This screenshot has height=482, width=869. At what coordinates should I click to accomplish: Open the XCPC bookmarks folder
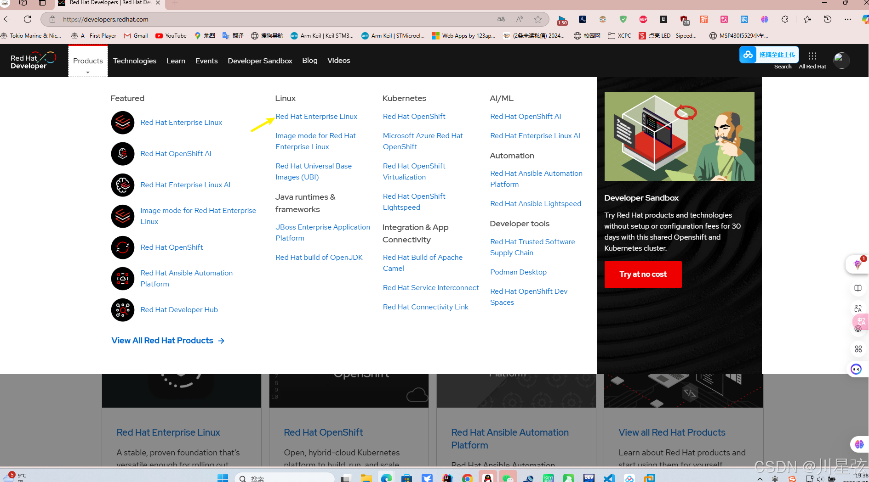[x=619, y=36]
